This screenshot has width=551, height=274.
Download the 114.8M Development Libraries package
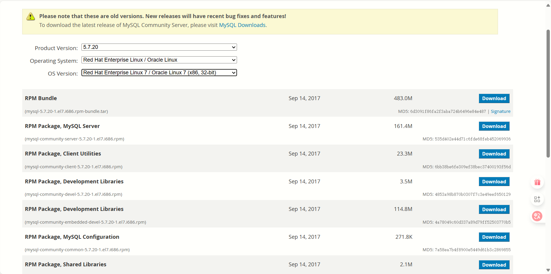(494, 209)
